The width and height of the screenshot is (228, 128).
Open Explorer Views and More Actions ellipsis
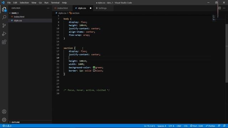48,8
